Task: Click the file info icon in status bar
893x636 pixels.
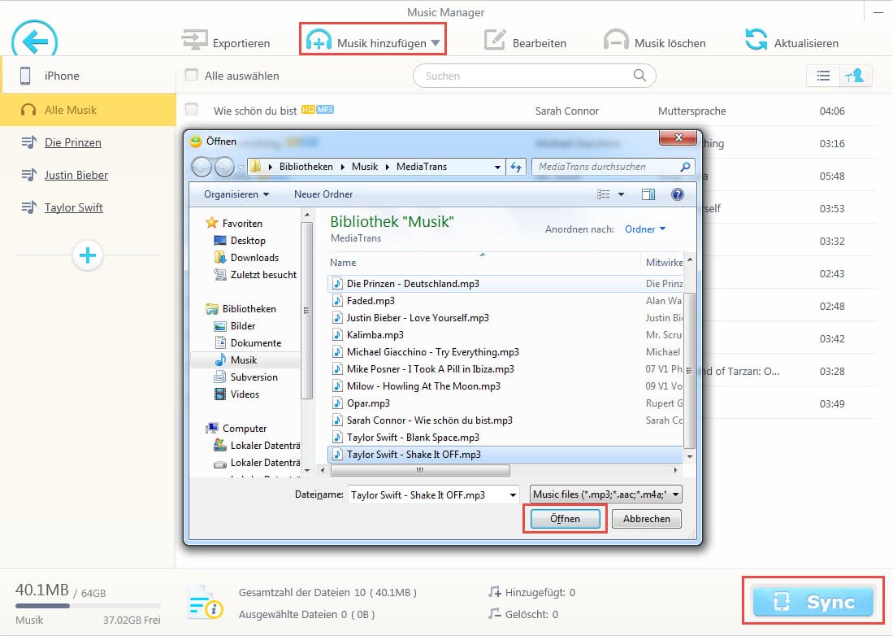Action: tap(205, 603)
